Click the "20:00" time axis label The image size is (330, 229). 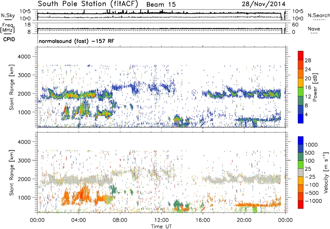[244, 220]
